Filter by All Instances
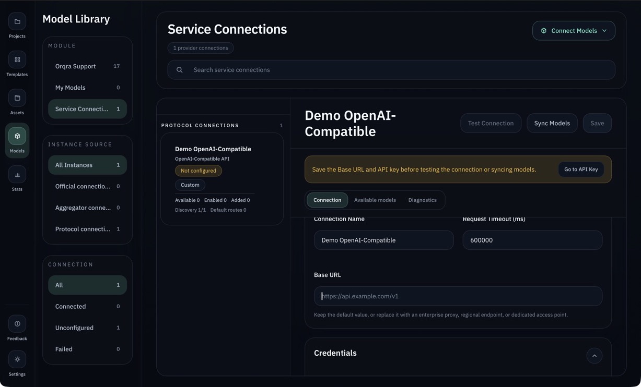The image size is (641, 387). [87, 165]
